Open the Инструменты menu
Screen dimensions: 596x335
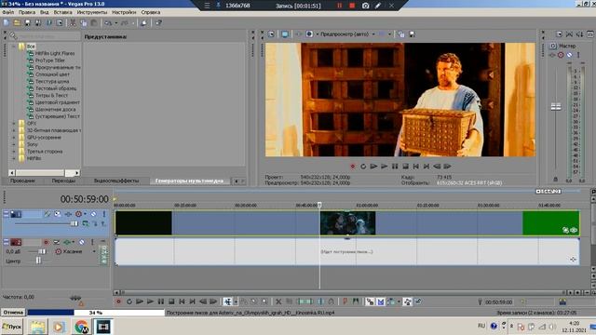click(92, 12)
